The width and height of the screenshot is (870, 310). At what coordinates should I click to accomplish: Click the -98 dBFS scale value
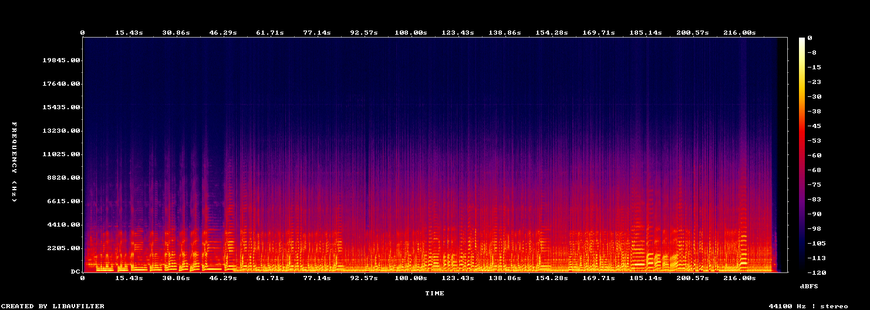(814, 229)
